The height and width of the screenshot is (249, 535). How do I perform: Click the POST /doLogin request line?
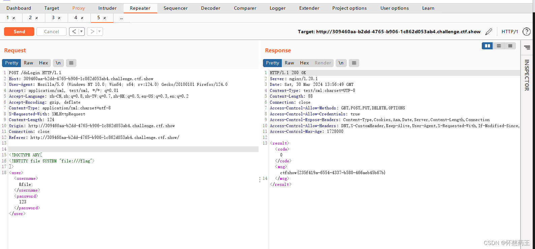click(x=35, y=73)
